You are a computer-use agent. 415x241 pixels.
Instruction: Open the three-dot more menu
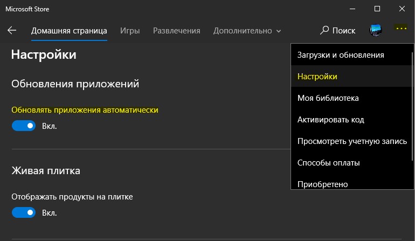coord(401,28)
